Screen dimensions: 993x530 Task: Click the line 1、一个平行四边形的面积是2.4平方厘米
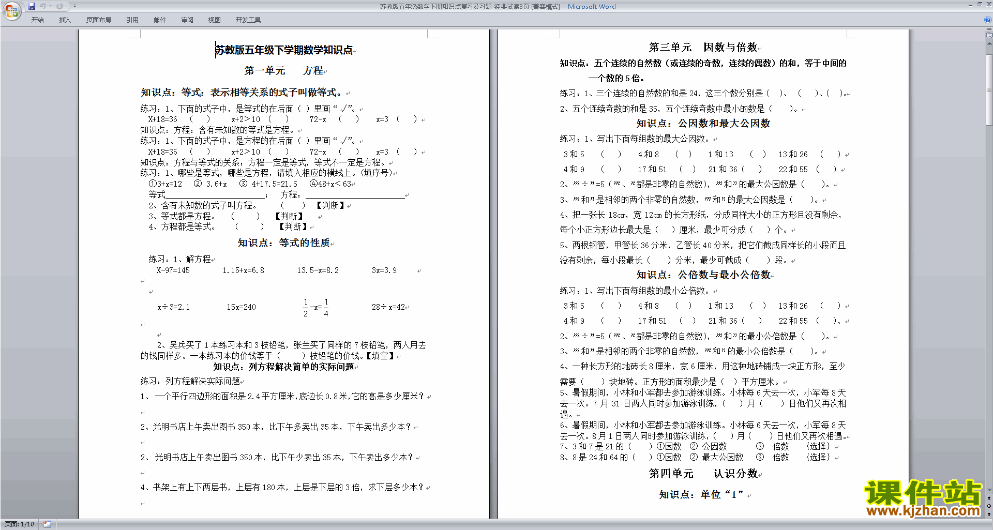click(282, 397)
